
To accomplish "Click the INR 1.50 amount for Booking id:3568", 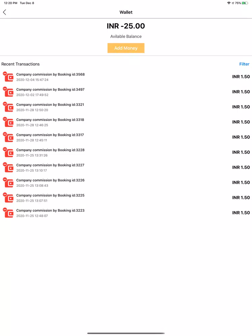I will [x=241, y=77].
